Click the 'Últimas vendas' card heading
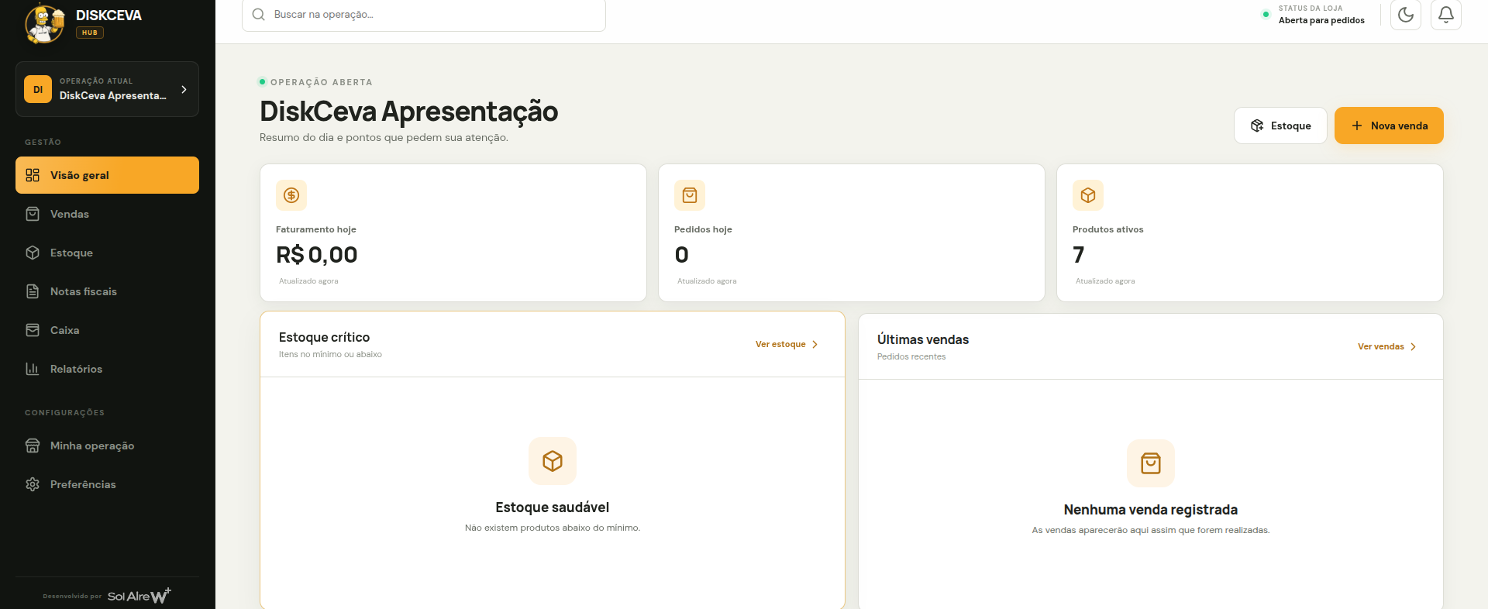 (923, 339)
